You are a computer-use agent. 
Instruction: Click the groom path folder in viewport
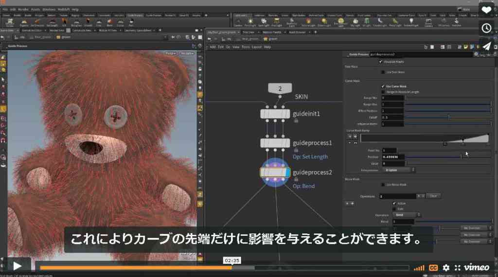click(64, 37)
